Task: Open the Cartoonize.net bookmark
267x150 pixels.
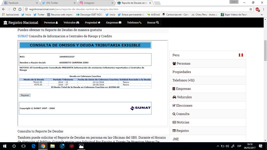Action: [x=176, y=15]
